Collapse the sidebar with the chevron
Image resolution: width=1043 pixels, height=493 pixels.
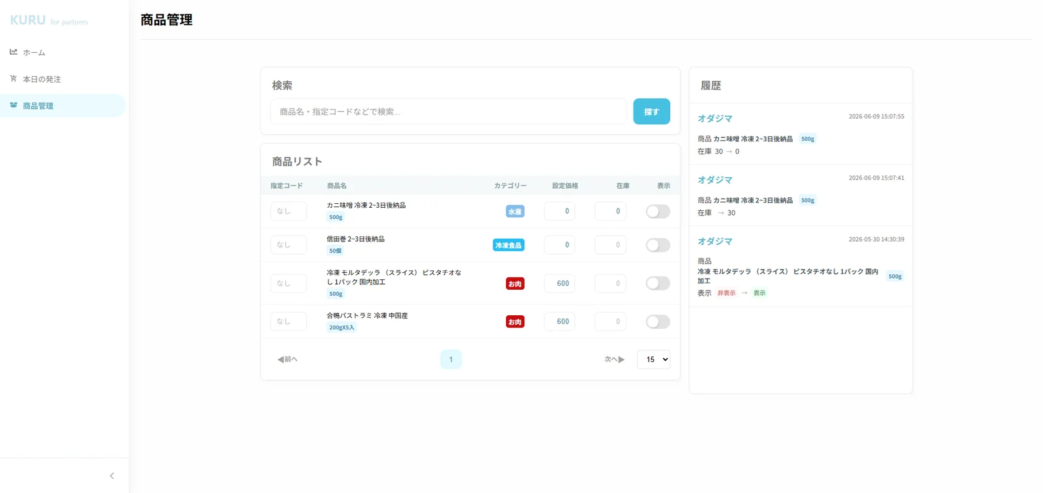pos(112,476)
